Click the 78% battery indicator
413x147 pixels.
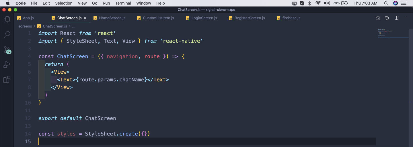(x=340, y=3)
